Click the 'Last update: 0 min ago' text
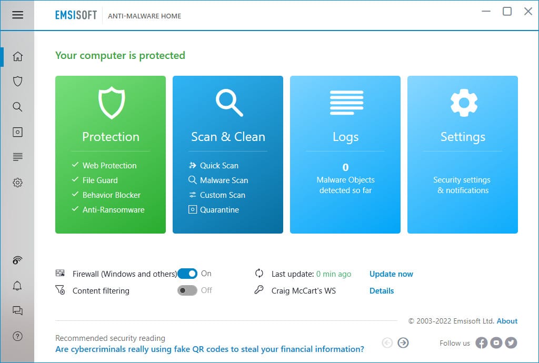 click(x=312, y=274)
